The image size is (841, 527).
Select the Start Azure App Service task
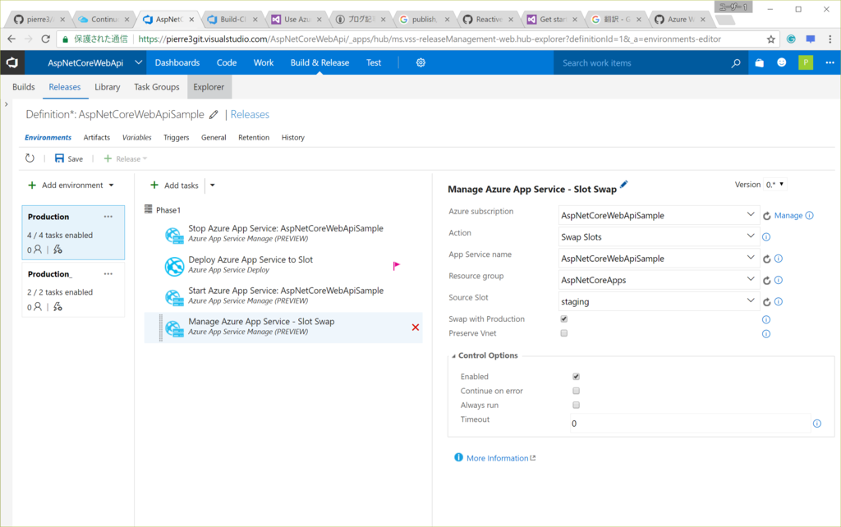coord(283,296)
